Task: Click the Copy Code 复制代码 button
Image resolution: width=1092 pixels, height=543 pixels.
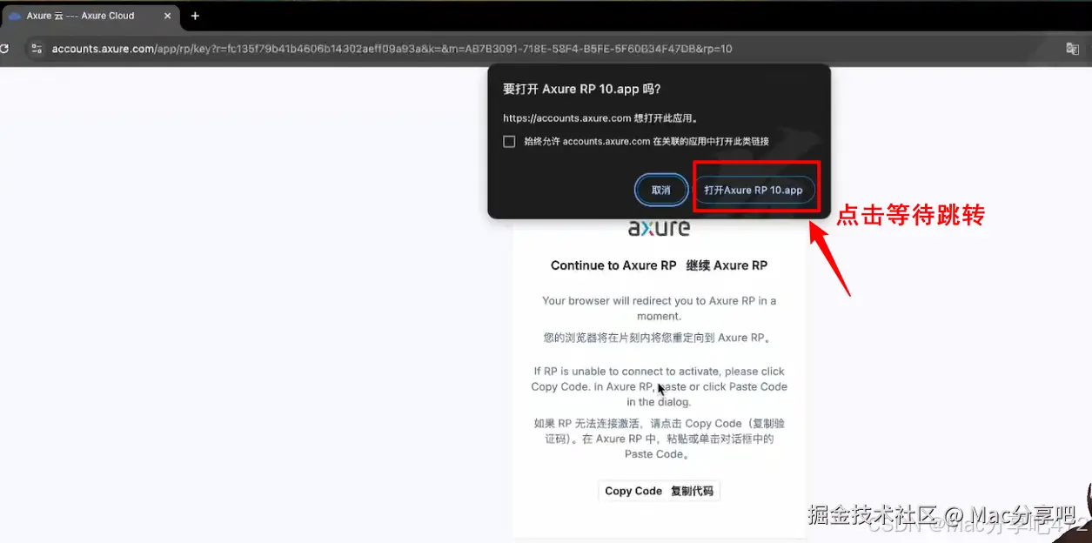Action: point(659,491)
